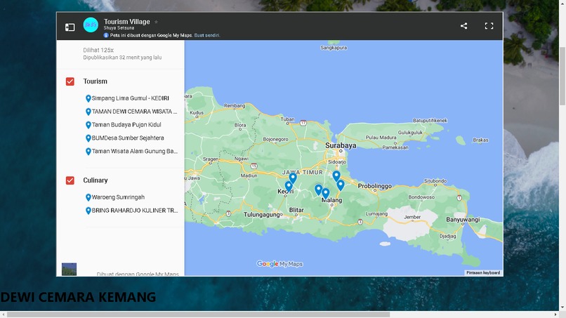The height and width of the screenshot is (318, 566).
Task: Open BRING RAHARDJO KULINER entry
Action: (x=135, y=211)
